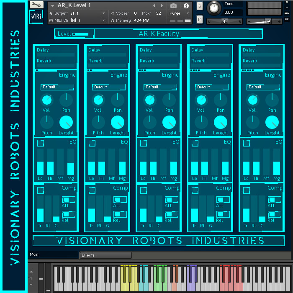Viewport: 293px width, 293px height.
Task: Show instrument info via the i icon
Action: tap(186, 6)
